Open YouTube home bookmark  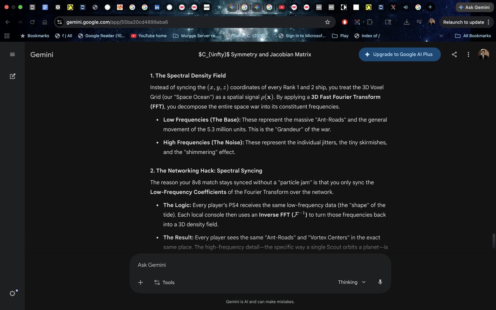pos(149,36)
